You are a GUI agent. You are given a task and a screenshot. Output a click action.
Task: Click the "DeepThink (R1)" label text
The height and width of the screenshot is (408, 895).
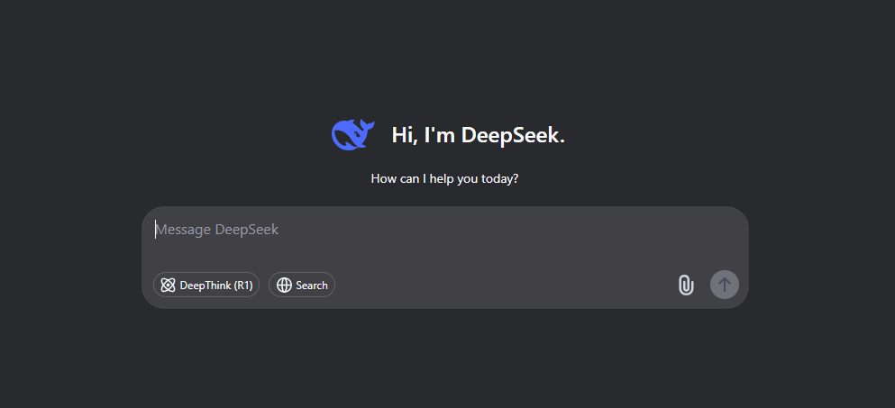click(215, 286)
